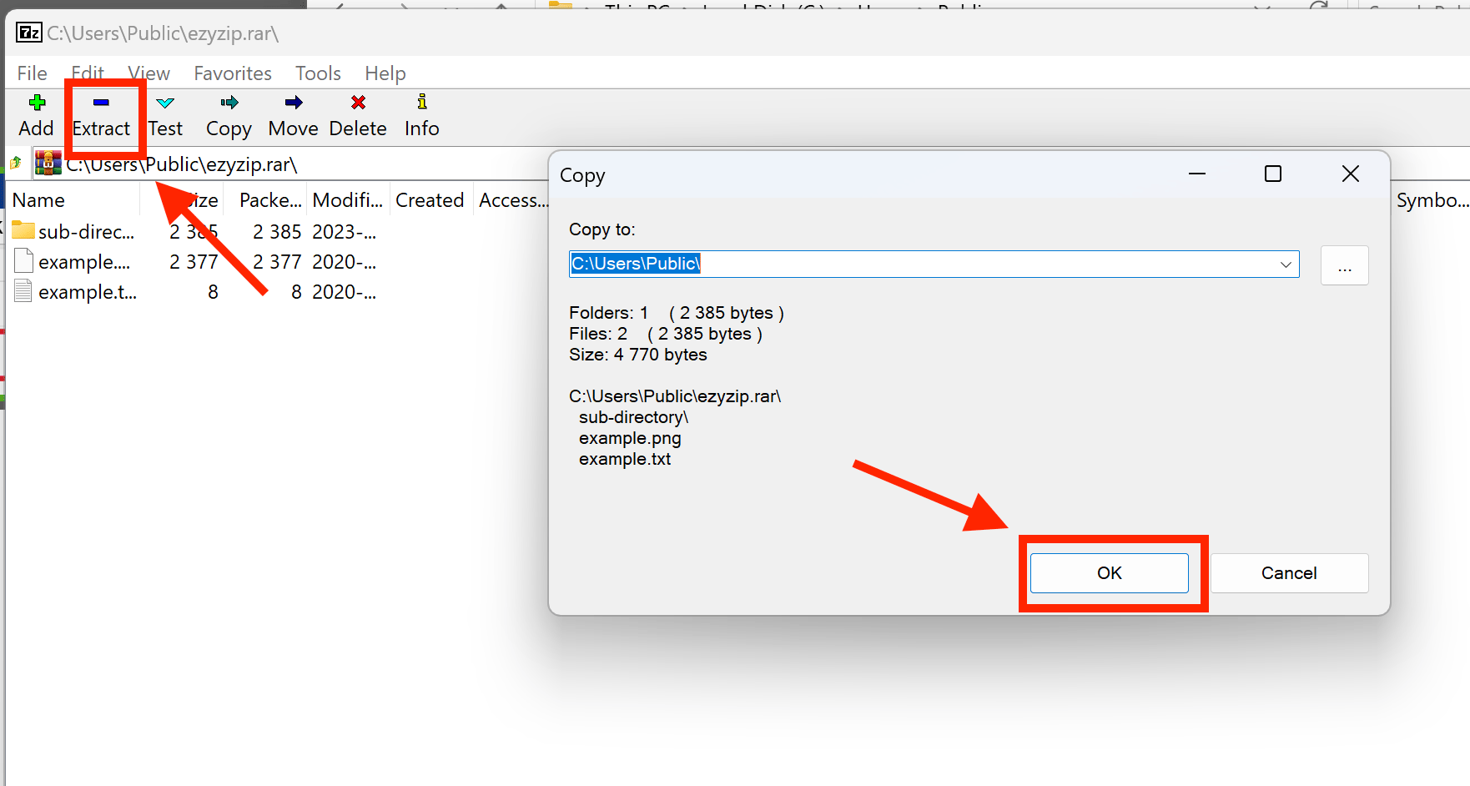Cancel the Copy dialog
1470x786 pixels.
coord(1289,573)
